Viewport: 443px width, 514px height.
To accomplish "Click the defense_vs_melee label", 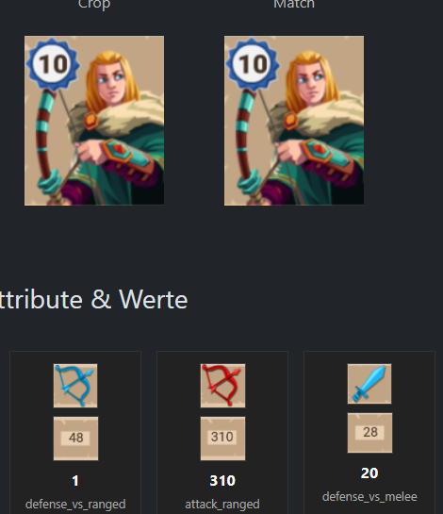I will (369, 497).
